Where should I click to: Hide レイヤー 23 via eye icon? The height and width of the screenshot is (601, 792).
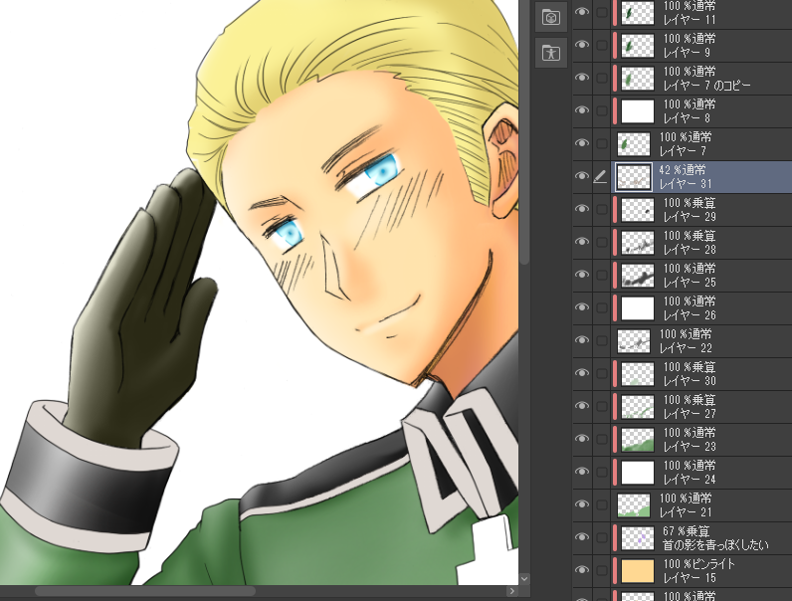pyautogui.click(x=582, y=439)
